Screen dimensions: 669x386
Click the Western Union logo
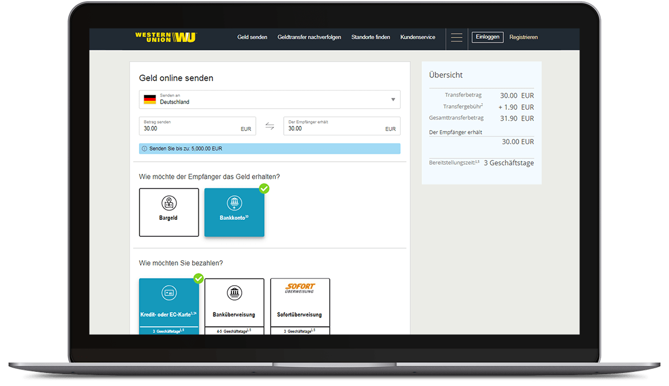[165, 38]
